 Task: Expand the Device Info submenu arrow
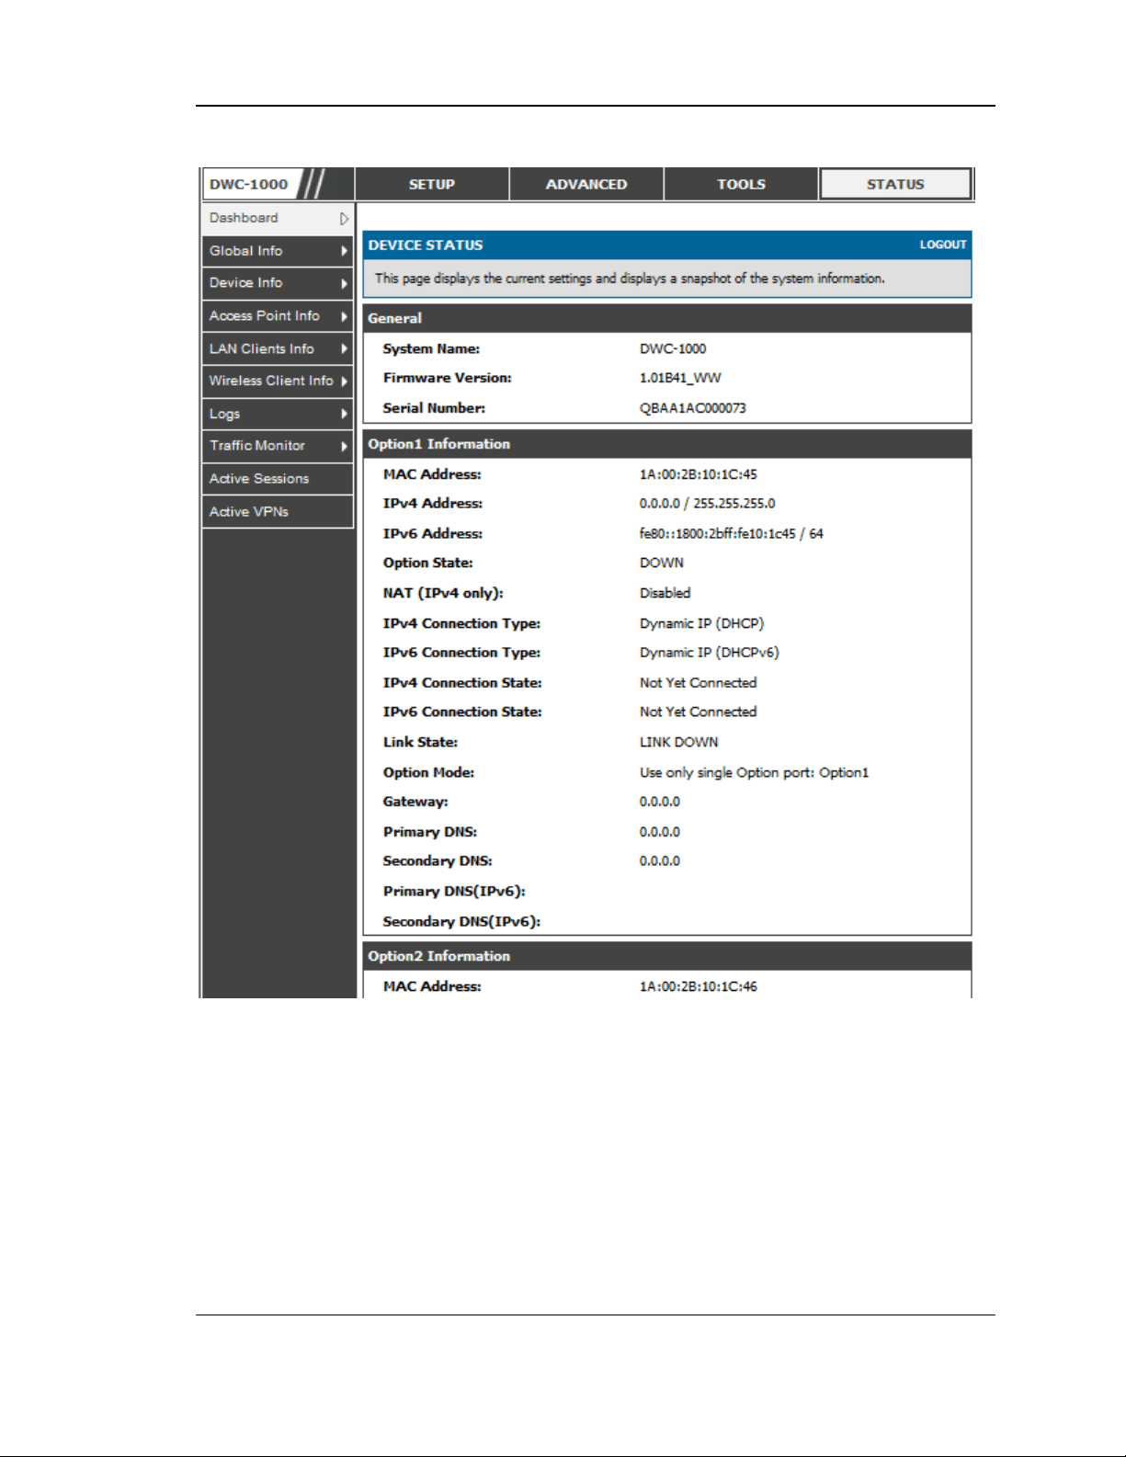coord(345,283)
